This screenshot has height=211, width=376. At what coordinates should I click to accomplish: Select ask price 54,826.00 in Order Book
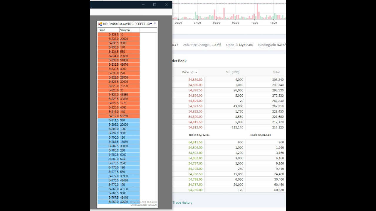coord(195,96)
